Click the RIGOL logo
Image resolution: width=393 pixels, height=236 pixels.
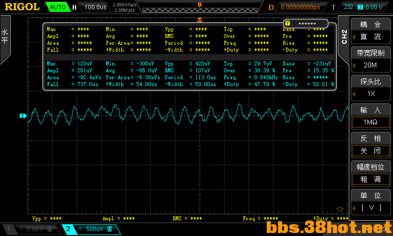tap(22, 7)
